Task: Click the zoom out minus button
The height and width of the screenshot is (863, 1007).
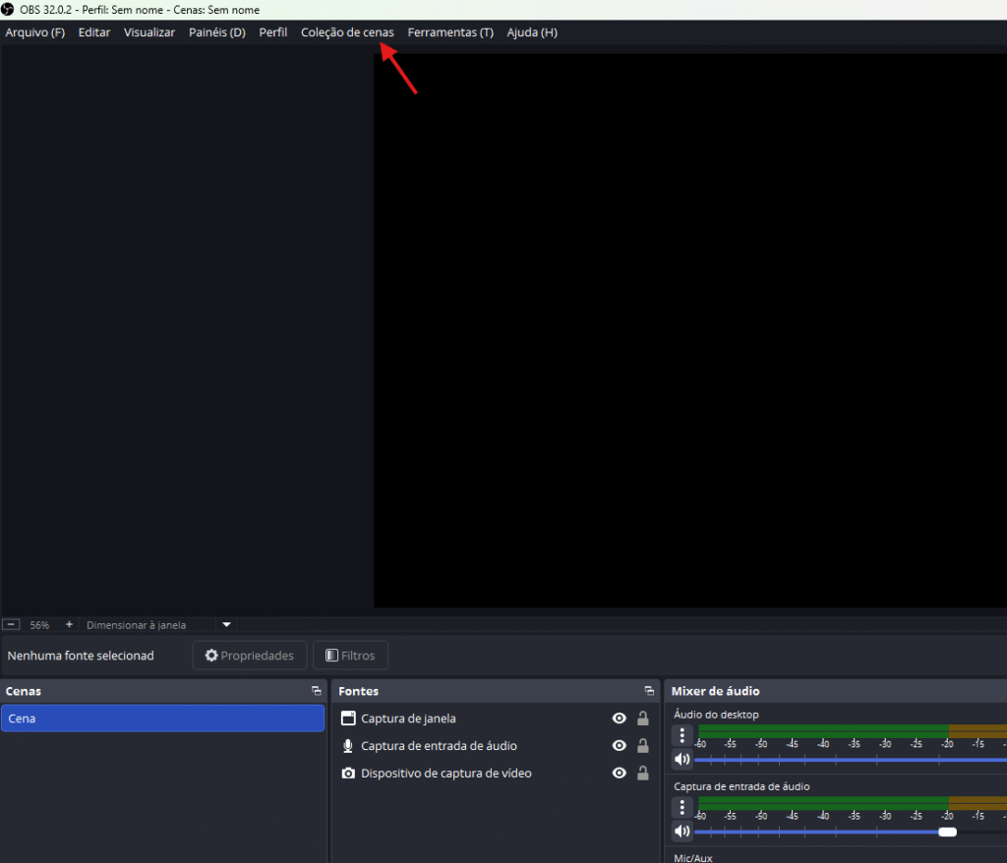Action: tap(11, 624)
